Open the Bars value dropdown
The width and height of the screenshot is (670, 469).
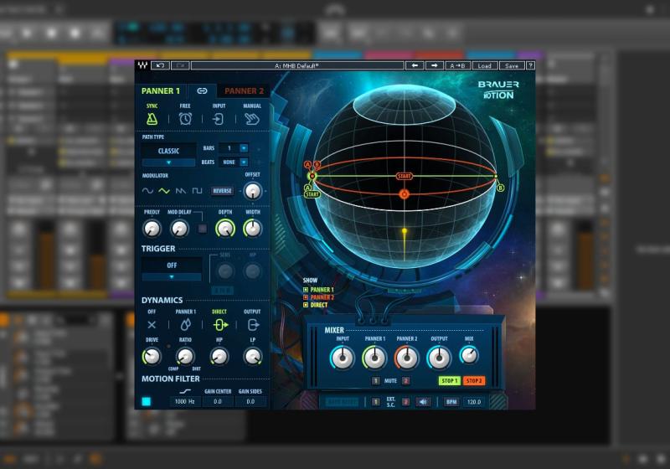click(244, 148)
